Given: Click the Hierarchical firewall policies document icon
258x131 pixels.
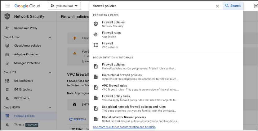Looking at the screenshot, I should [x=96, y=77].
